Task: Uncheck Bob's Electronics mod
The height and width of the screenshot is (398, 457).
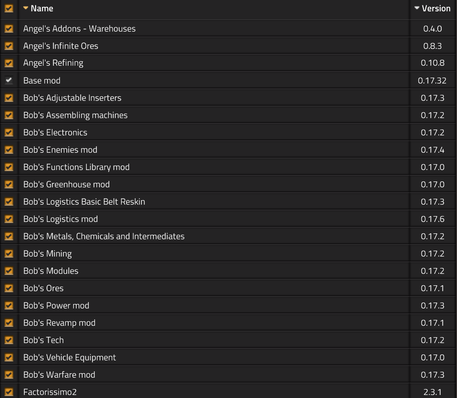Action: click(9, 133)
